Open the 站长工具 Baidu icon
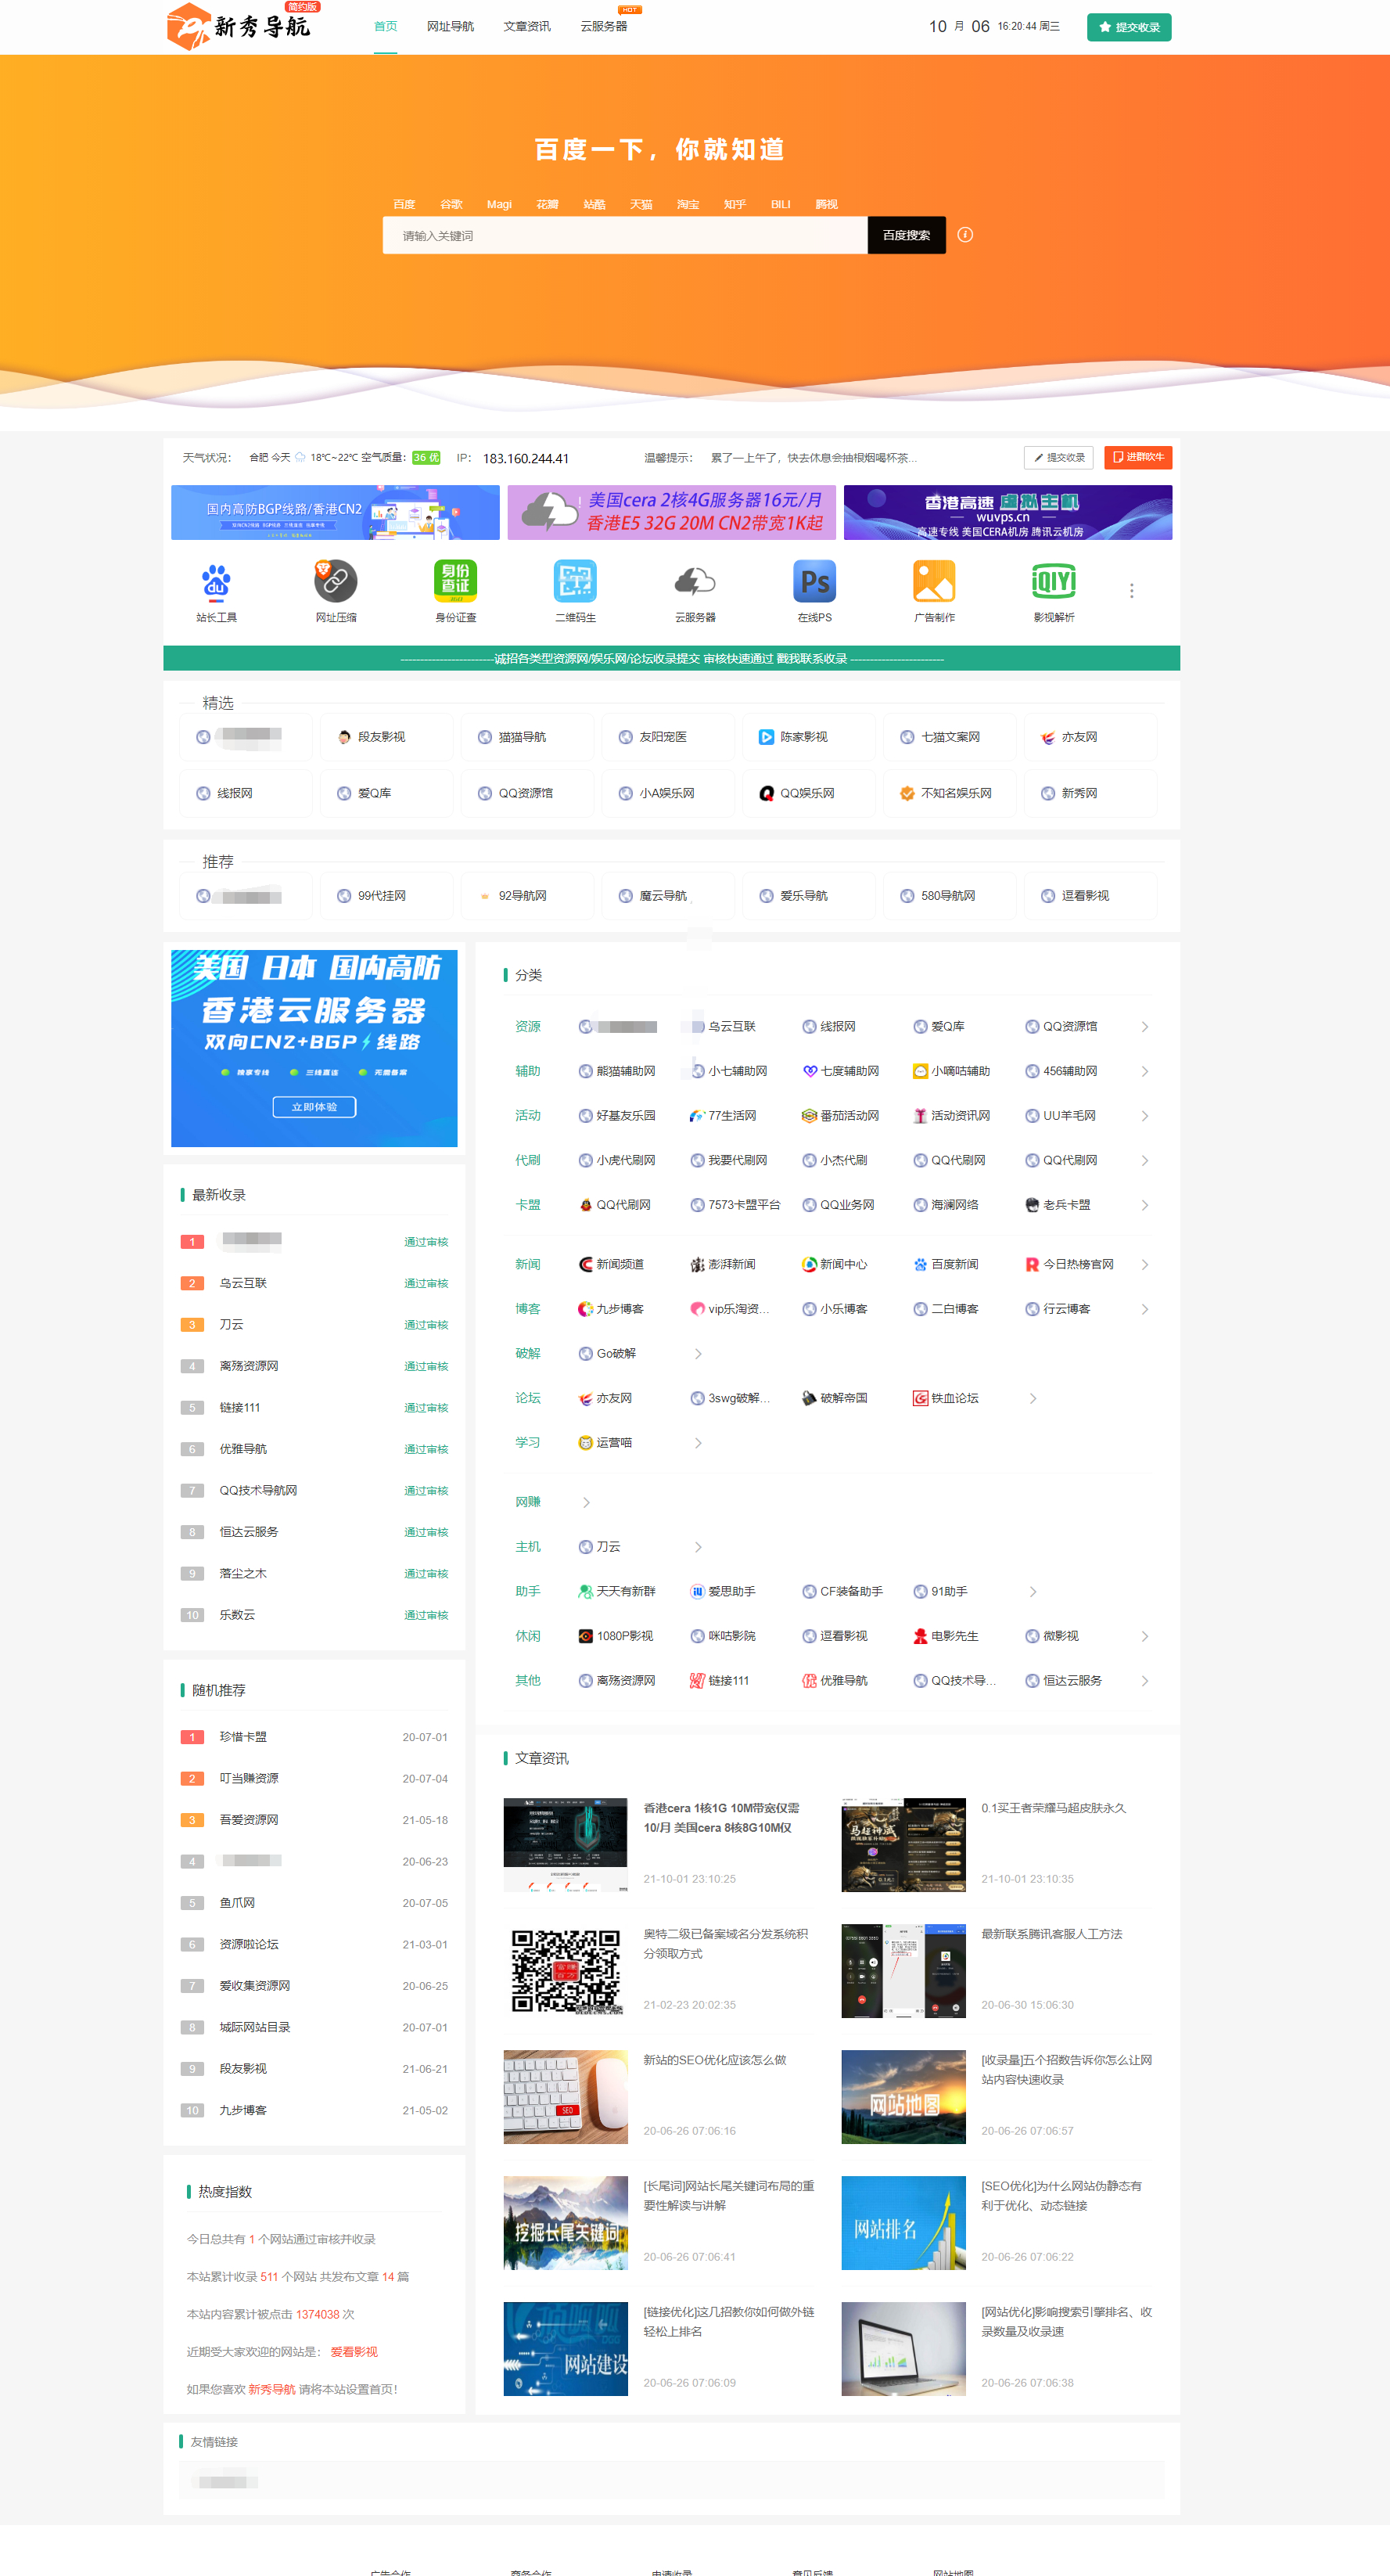This screenshot has height=2576, width=1390. point(216,582)
